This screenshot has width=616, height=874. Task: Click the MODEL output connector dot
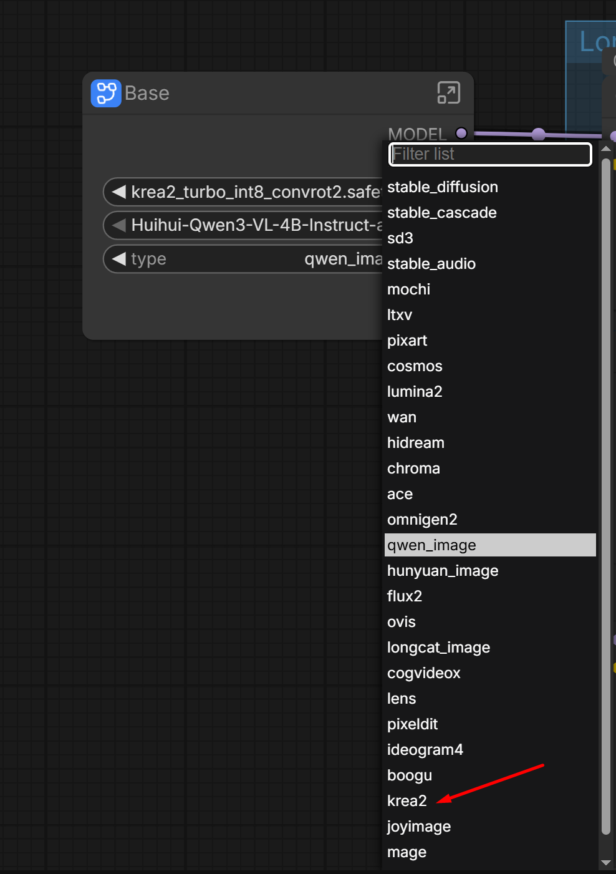pos(461,133)
